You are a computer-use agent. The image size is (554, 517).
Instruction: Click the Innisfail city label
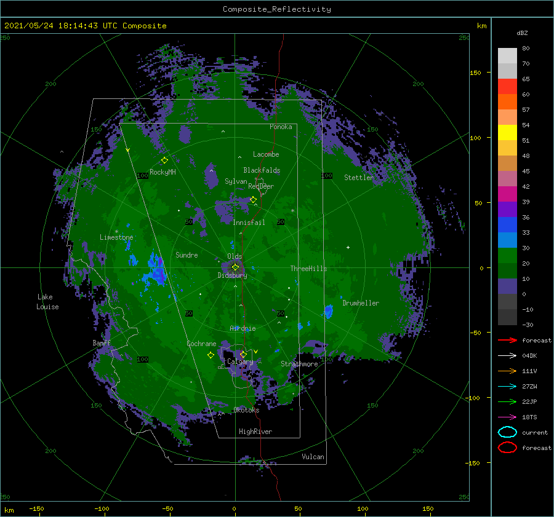tap(249, 223)
